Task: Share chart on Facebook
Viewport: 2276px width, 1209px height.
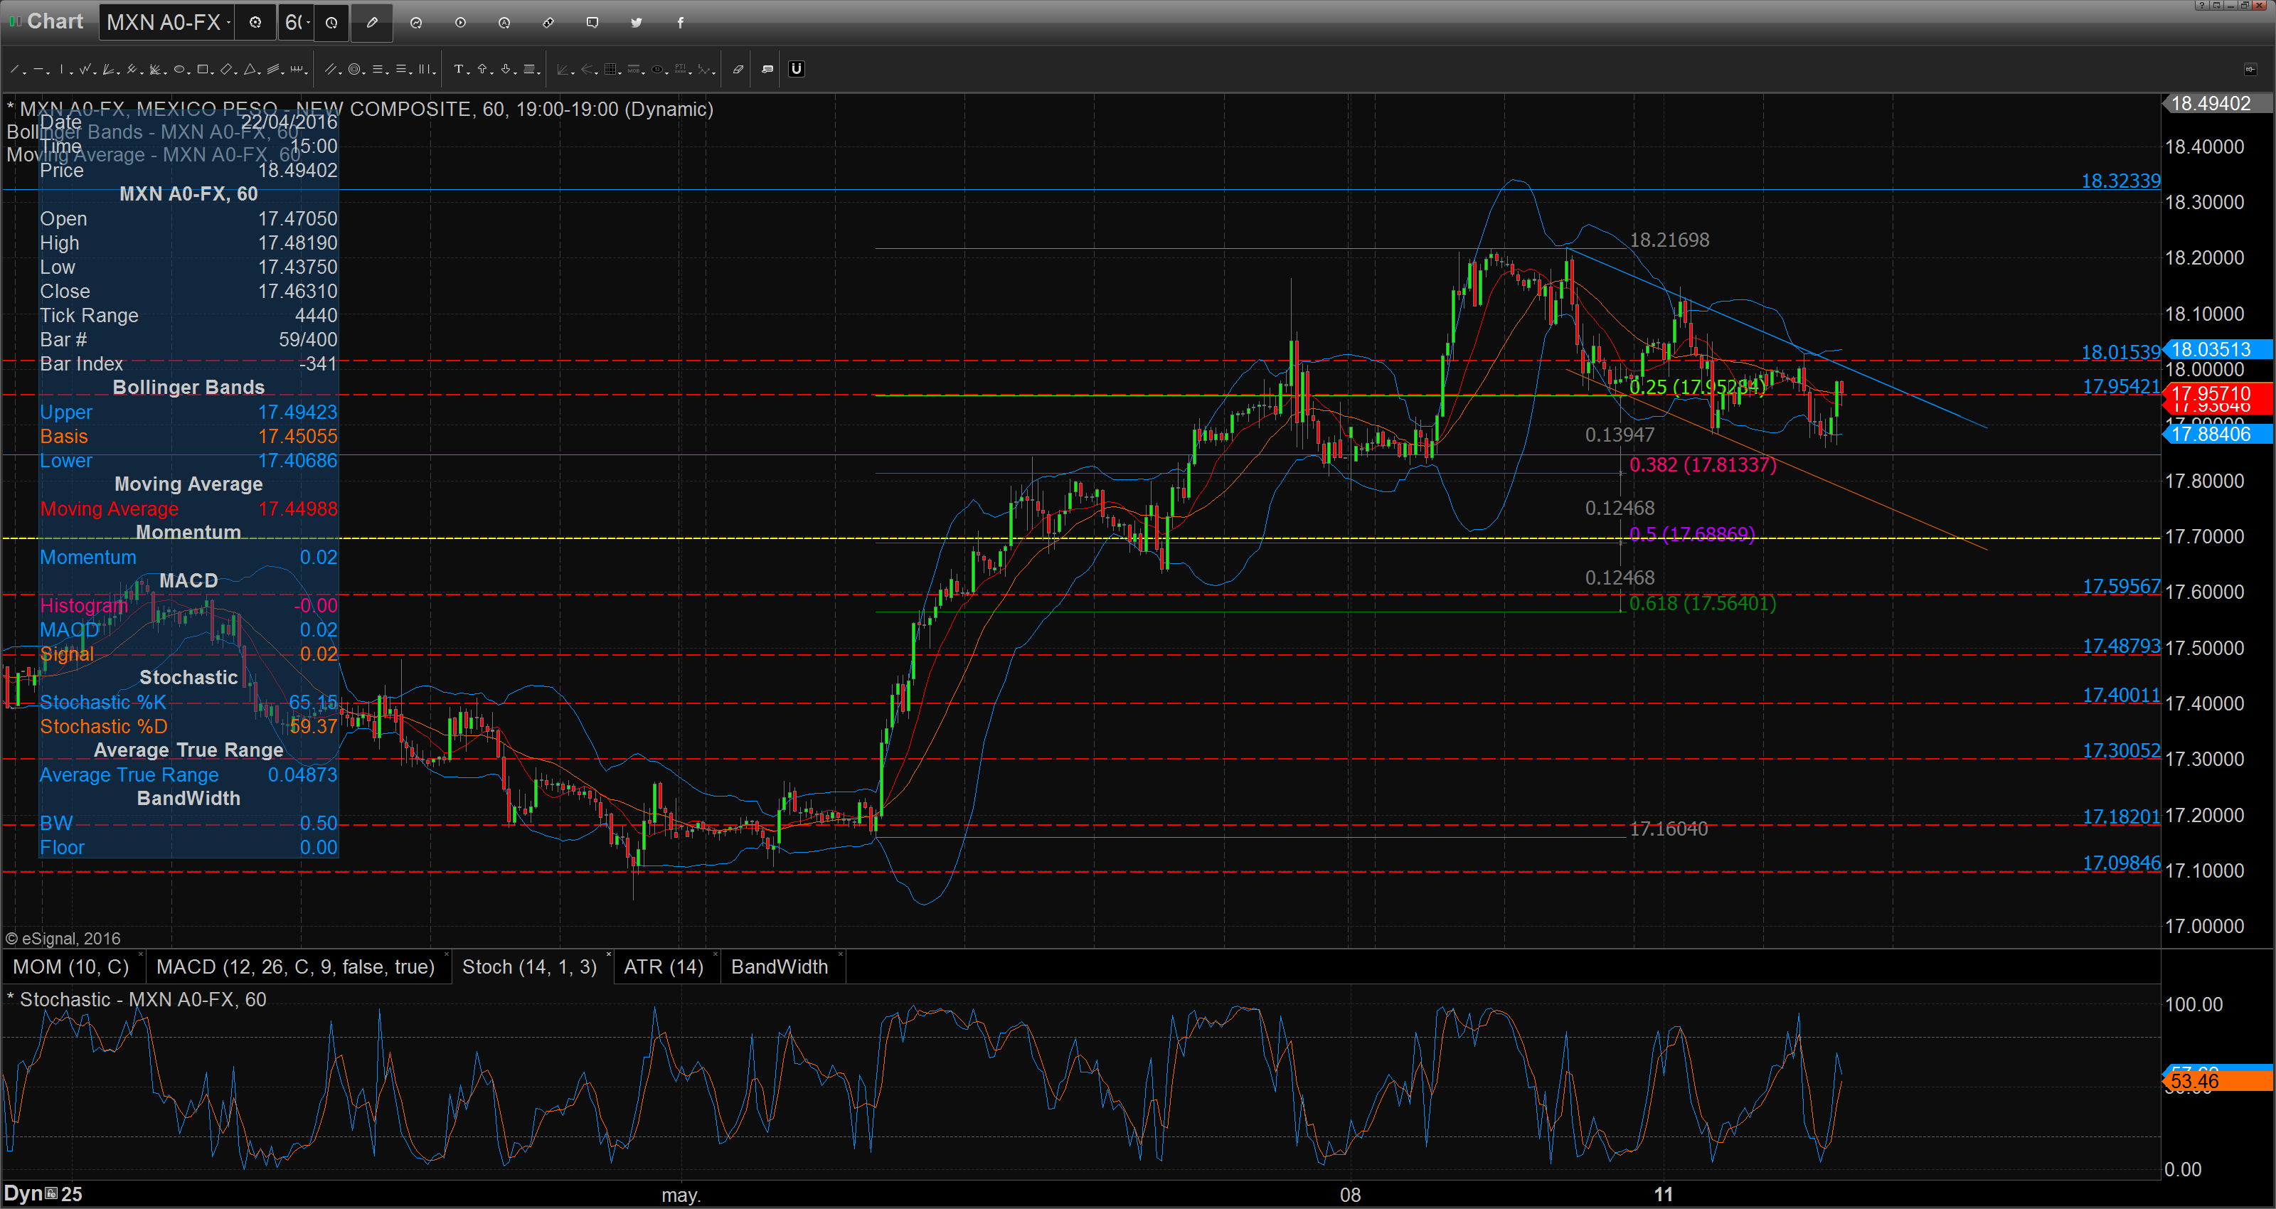Action: (x=681, y=23)
